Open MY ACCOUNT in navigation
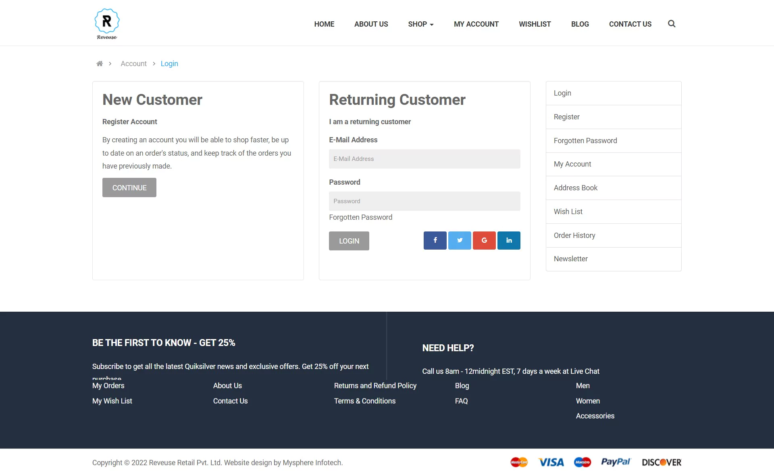 click(x=476, y=24)
